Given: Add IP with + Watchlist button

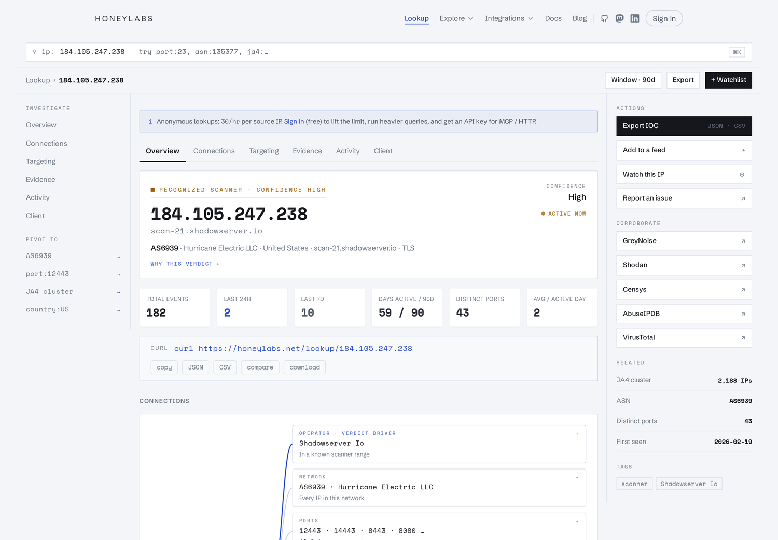Looking at the screenshot, I should point(728,80).
